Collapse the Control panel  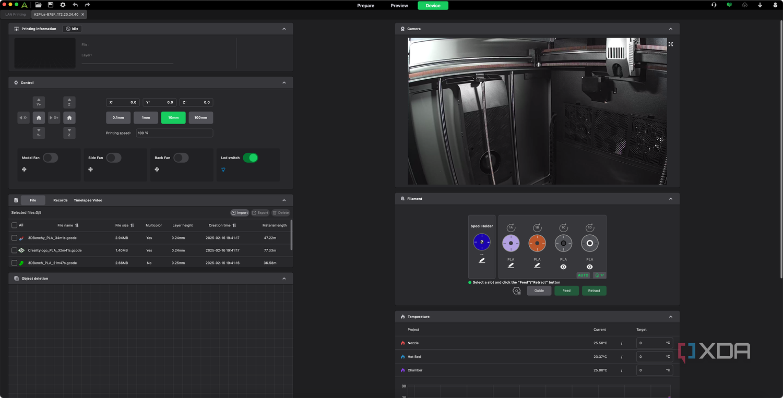coord(284,82)
